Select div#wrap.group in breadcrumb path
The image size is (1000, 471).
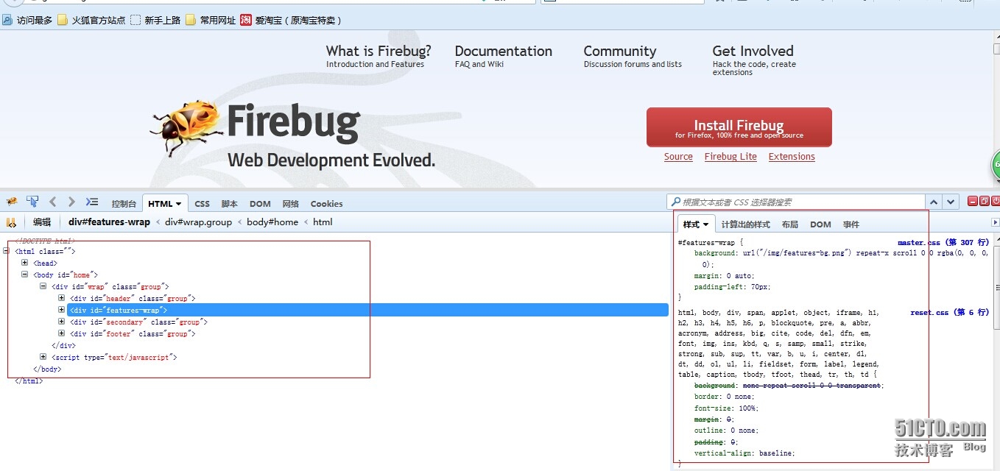point(198,222)
